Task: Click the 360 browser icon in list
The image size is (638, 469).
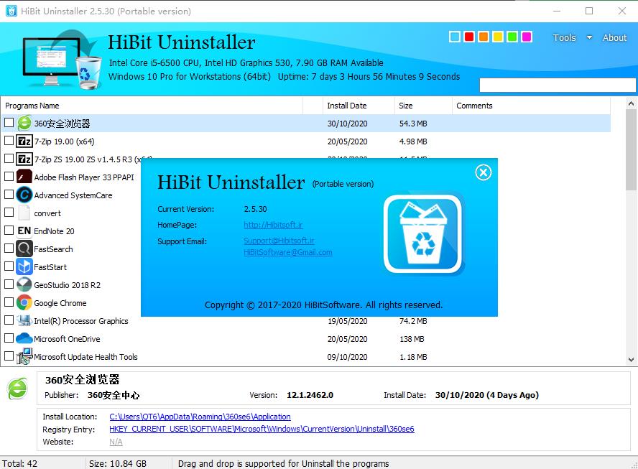Action: [24, 124]
